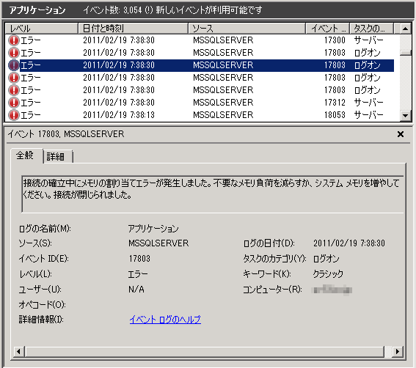Click the ログの名前 value アプリケーション
The image size is (416, 368).
click(153, 229)
